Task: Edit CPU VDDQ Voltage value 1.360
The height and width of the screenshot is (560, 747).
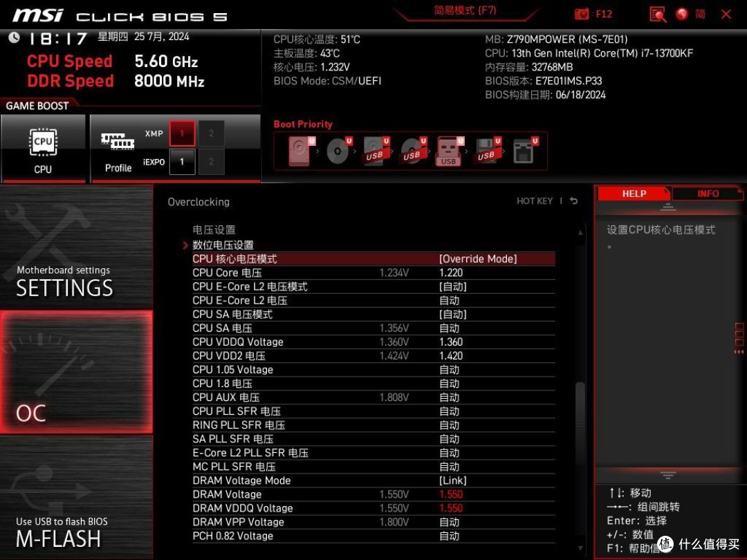Action: pos(451,342)
